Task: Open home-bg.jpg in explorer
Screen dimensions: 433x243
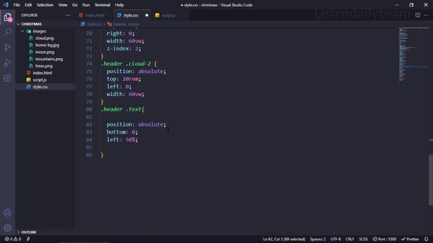Action: (x=47, y=45)
